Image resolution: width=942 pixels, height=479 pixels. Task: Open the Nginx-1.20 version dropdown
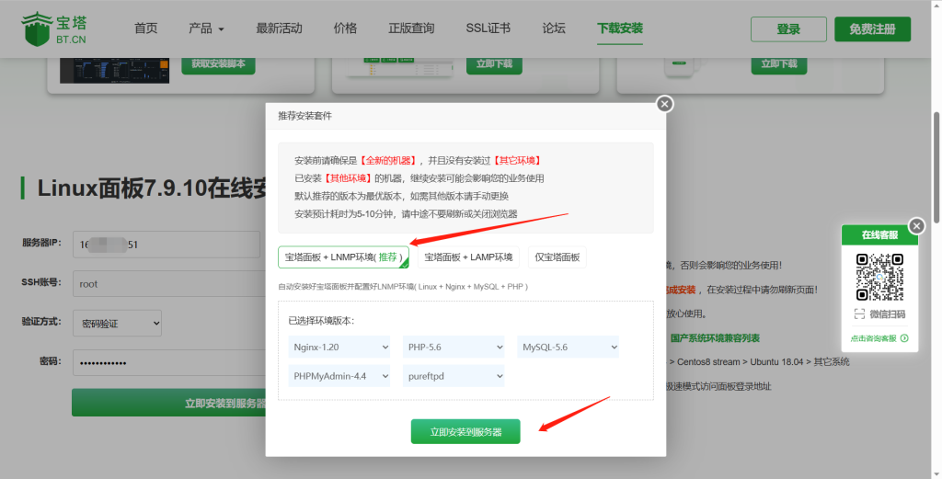pos(339,348)
